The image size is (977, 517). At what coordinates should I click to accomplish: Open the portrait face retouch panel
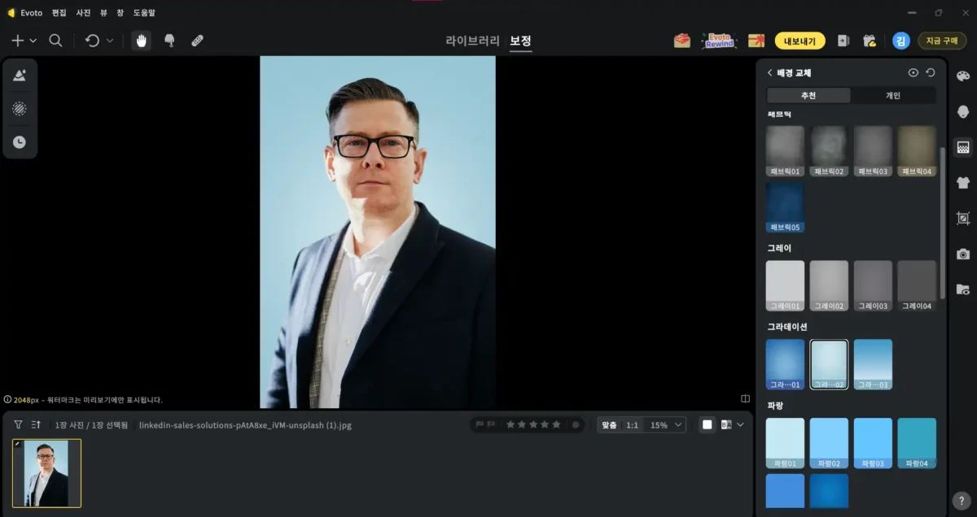963,112
